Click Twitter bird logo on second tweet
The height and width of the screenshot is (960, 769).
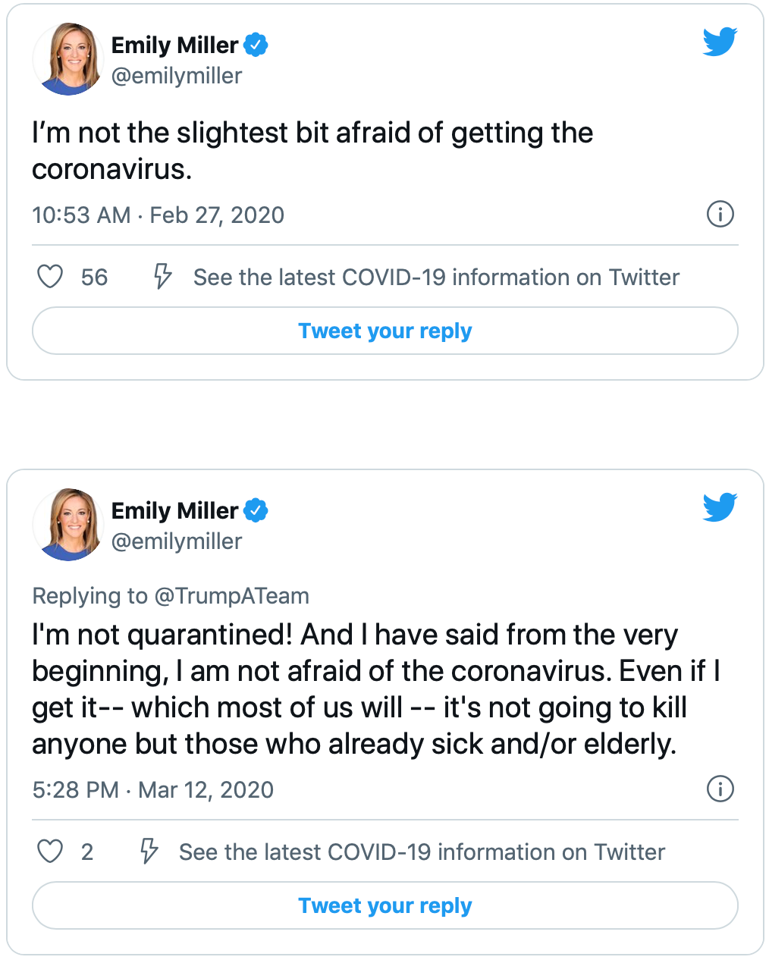(719, 508)
